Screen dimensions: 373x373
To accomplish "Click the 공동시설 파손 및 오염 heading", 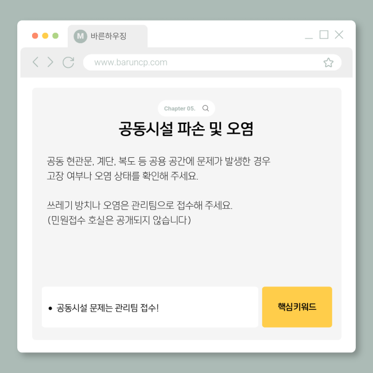I will click(x=187, y=129).
